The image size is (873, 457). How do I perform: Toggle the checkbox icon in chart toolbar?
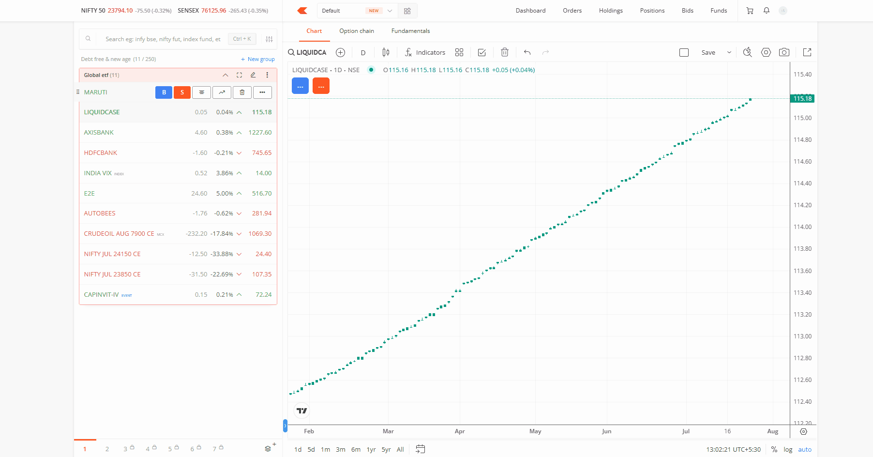pos(482,52)
